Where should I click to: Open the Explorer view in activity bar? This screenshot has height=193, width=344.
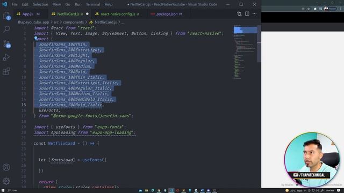tap(6, 16)
